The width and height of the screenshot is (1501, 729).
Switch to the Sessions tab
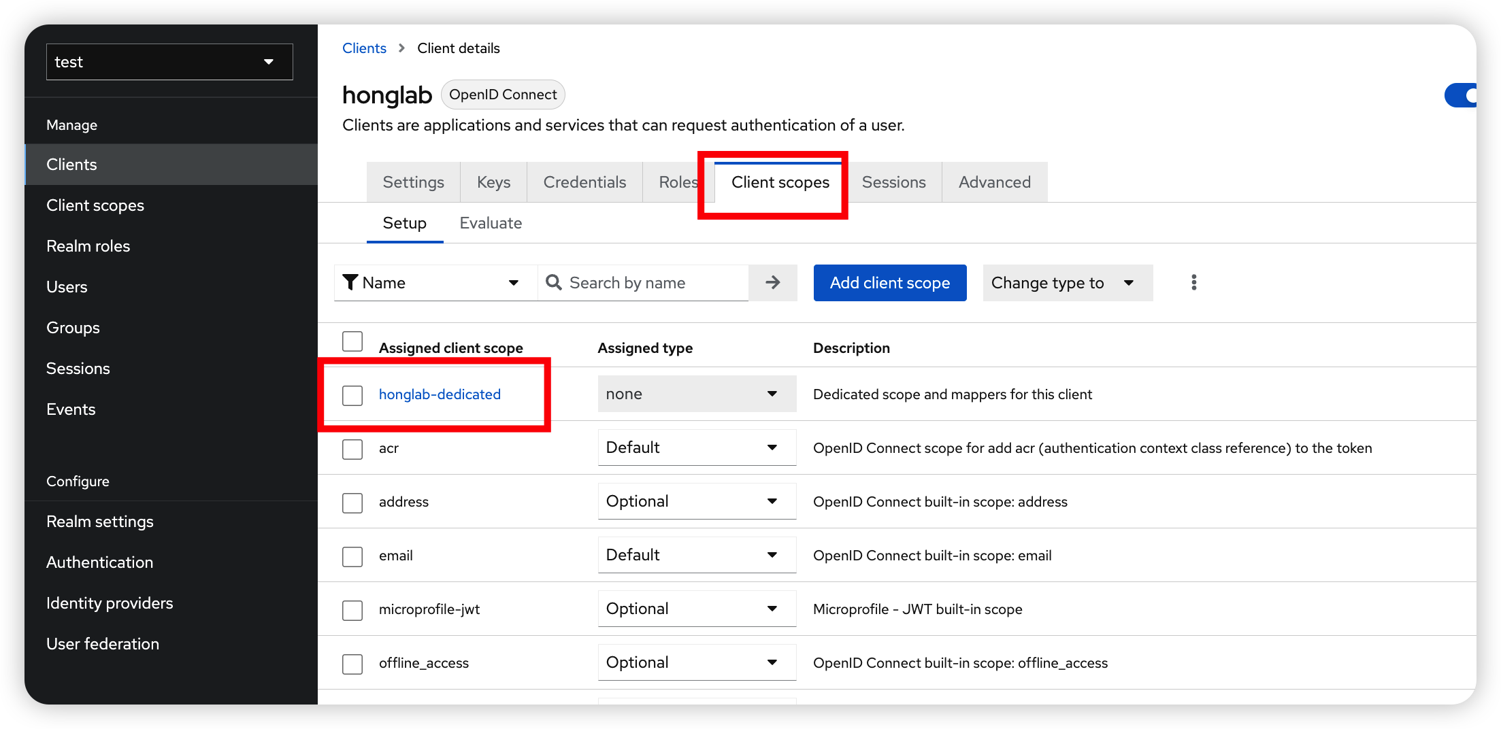893,182
